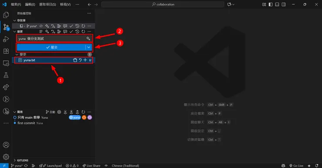Image resolution: width=322 pixels, height=168 pixels.
Task: Toggle view as list icon in 變更 header
Action: [x=41, y=32]
